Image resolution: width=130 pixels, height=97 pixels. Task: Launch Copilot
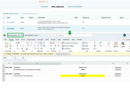click(x=123, y=45)
